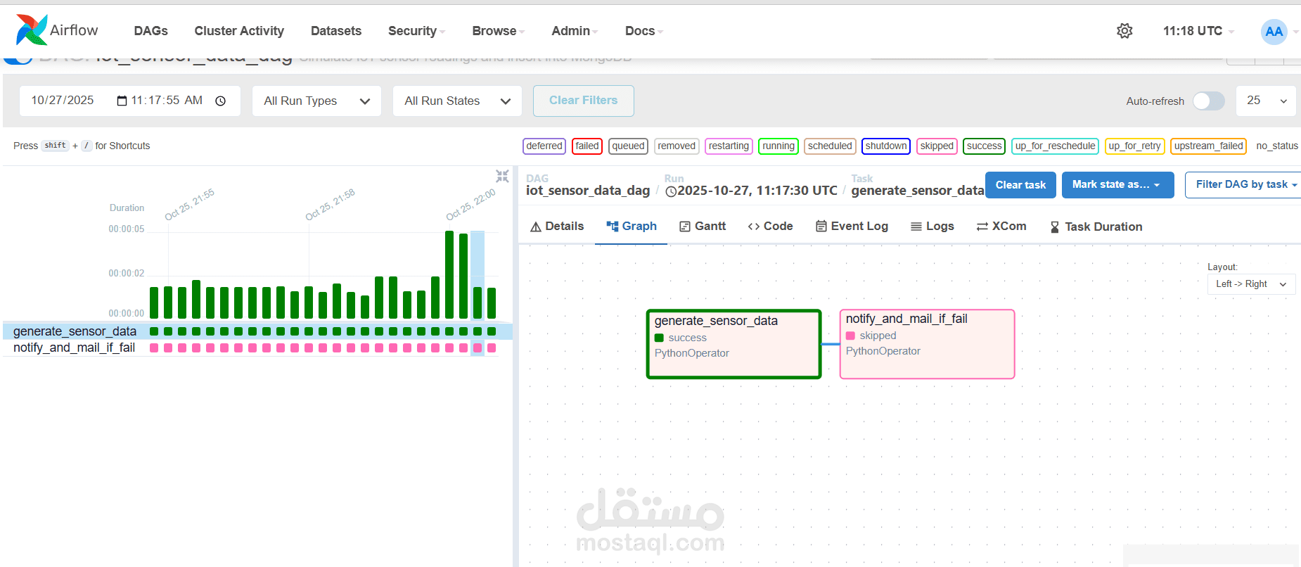This screenshot has width=1301, height=567.
Task: Select the generate_sensor_data graph node
Action: pos(733,344)
